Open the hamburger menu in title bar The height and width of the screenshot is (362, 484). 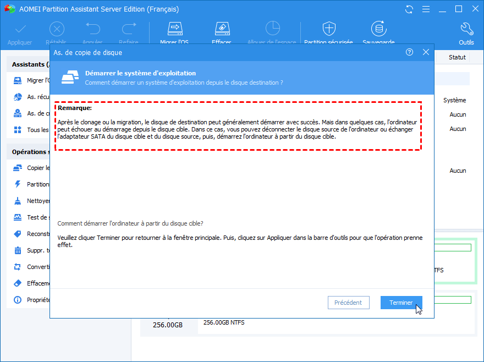(x=426, y=9)
